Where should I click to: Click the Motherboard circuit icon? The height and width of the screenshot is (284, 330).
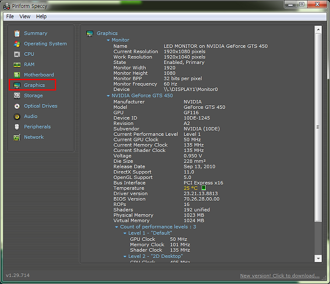17,75
